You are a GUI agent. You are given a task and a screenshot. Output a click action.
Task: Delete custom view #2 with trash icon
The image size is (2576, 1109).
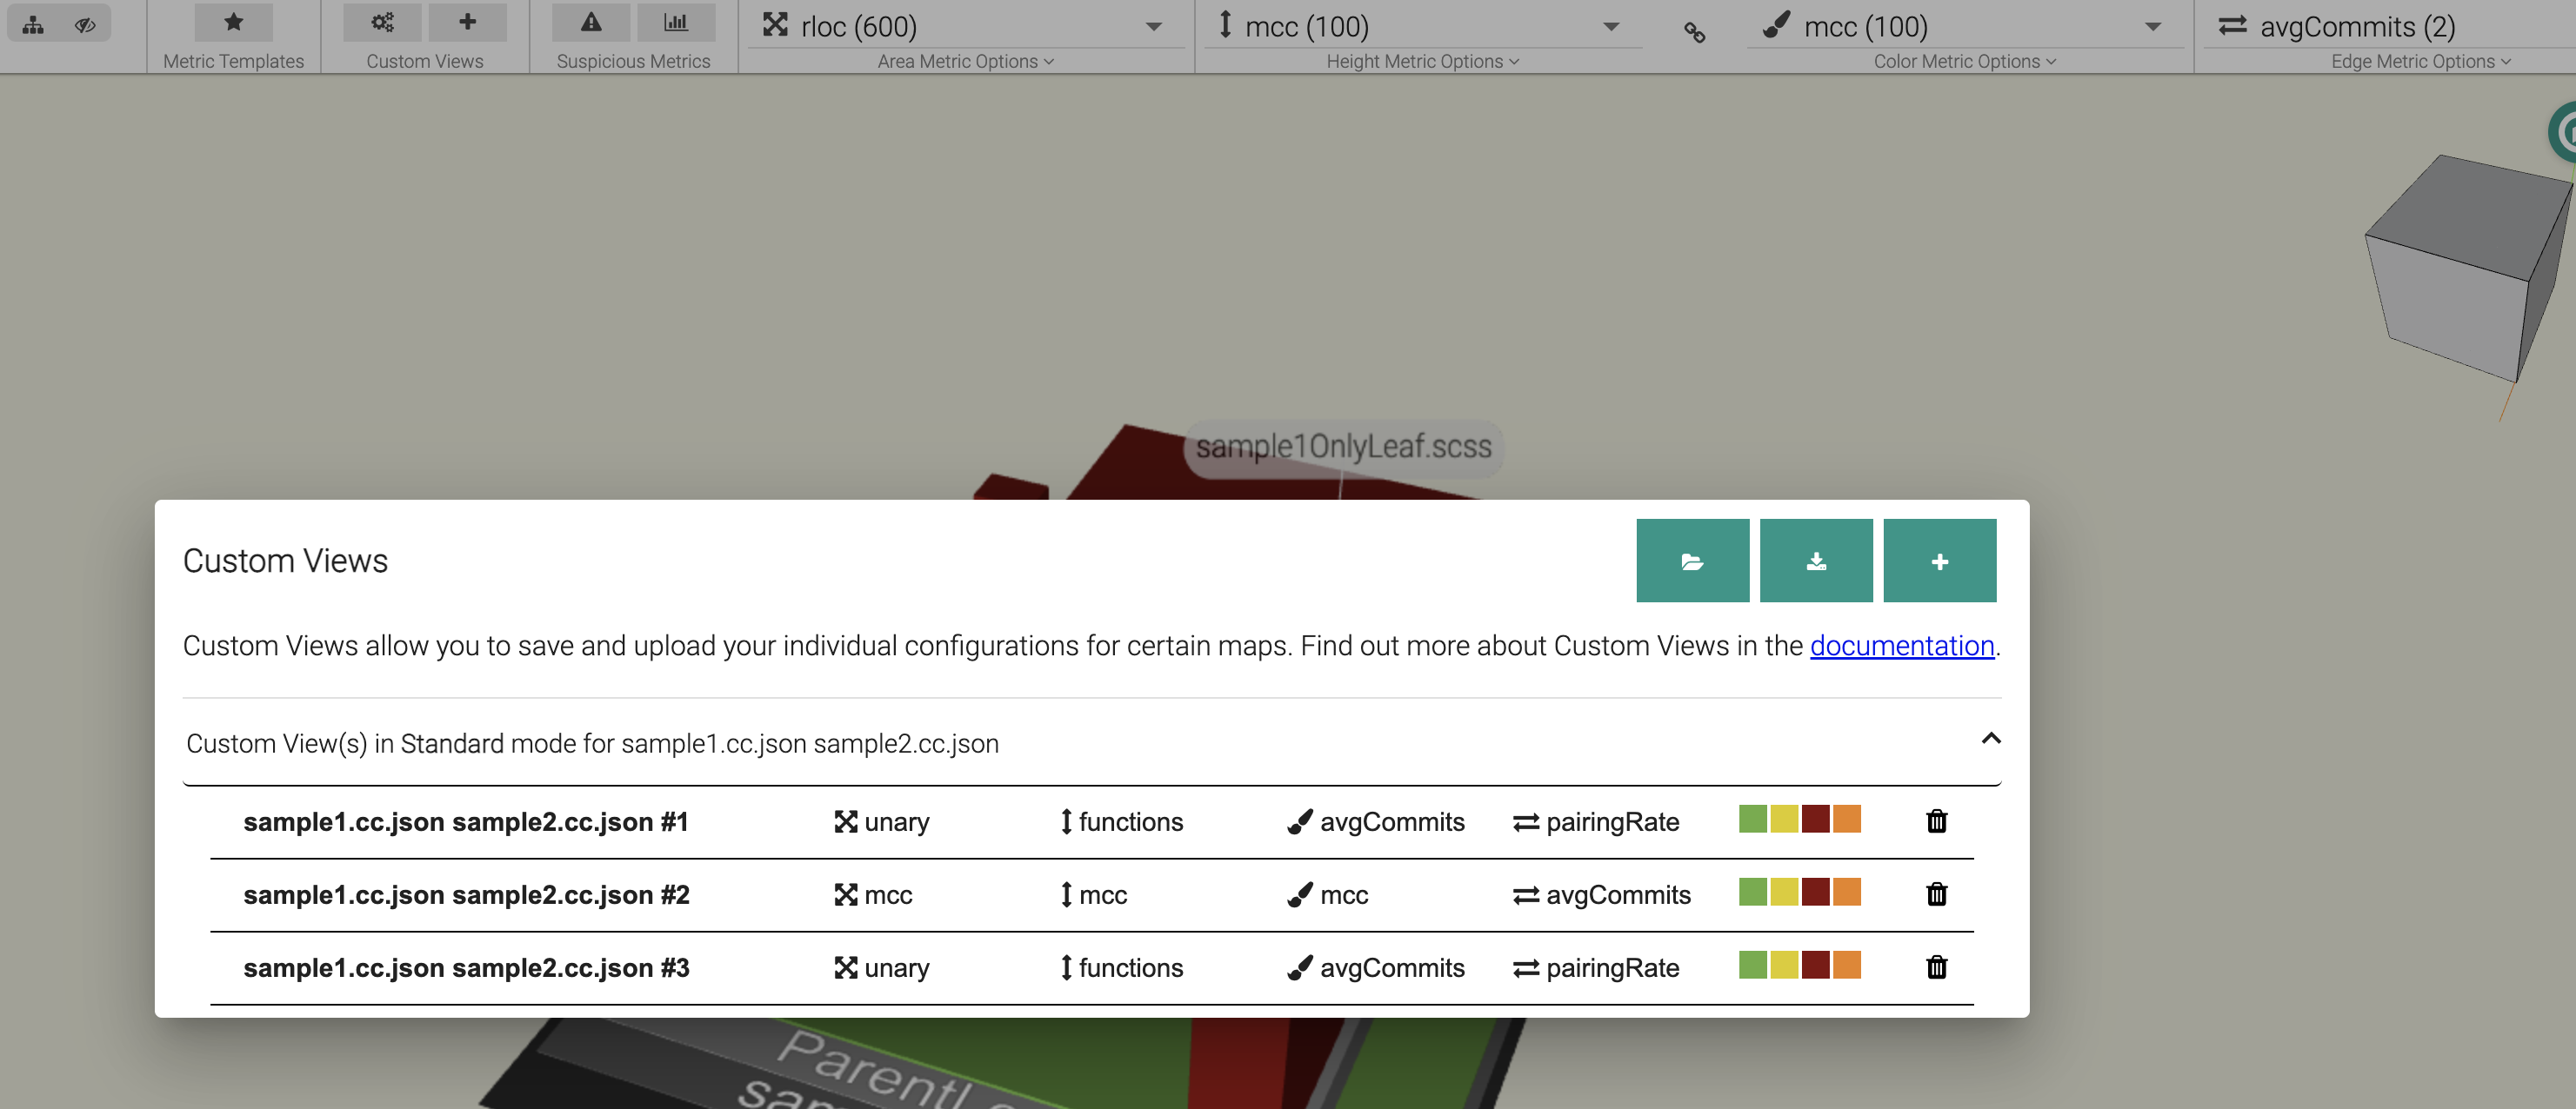pos(1936,894)
